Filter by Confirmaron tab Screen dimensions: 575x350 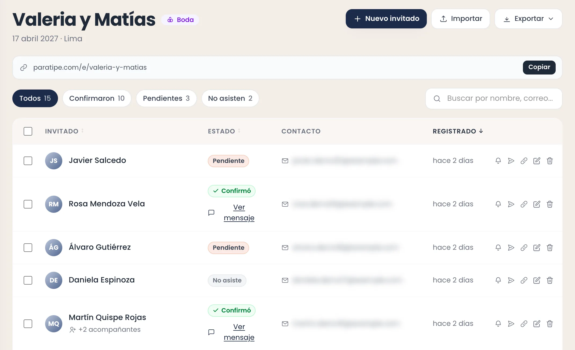97,98
